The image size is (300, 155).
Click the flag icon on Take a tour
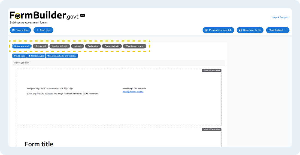click(x=13, y=30)
